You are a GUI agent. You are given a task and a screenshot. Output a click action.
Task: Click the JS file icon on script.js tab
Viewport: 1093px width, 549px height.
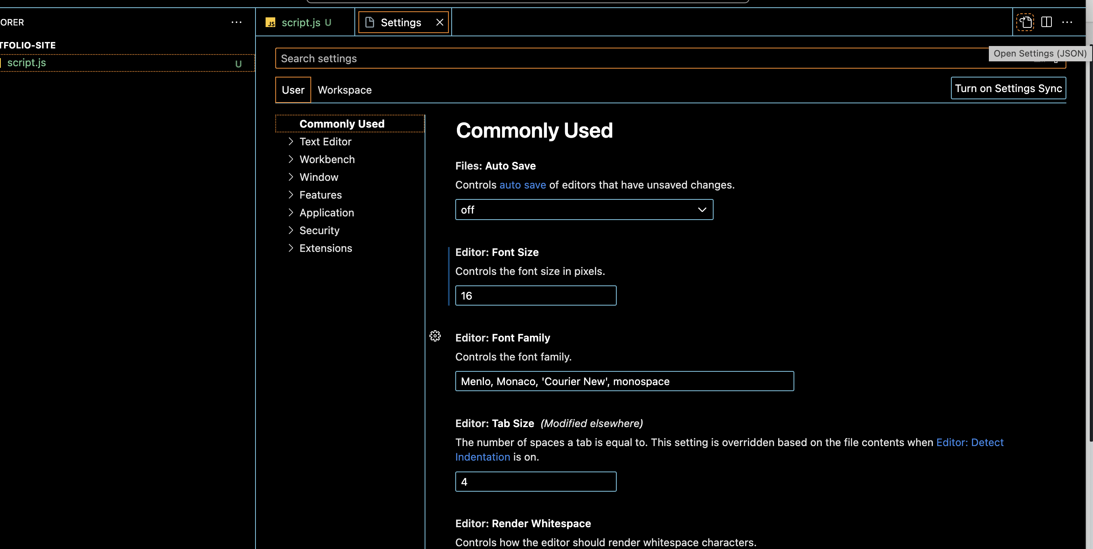tap(270, 23)
